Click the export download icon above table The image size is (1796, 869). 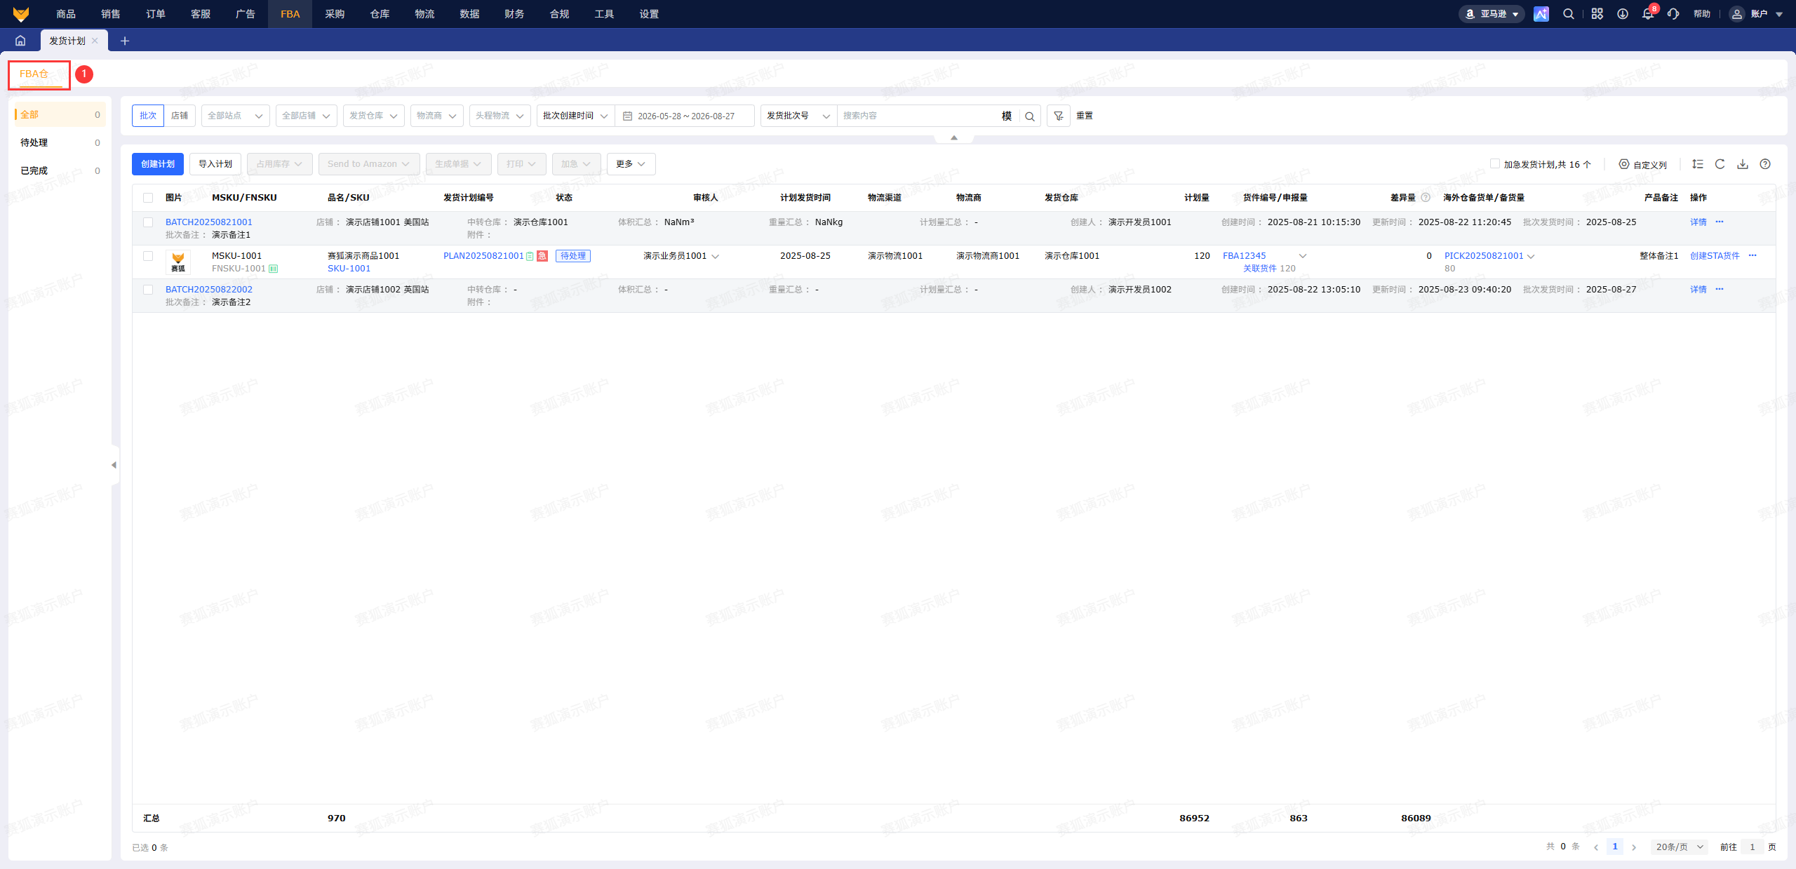point(1743,164)
